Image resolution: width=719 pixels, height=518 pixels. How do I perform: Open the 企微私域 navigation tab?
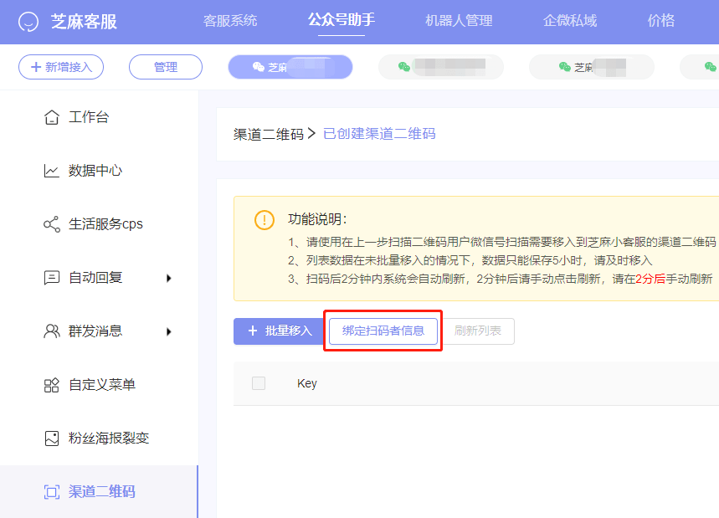(x=570, y=21)
